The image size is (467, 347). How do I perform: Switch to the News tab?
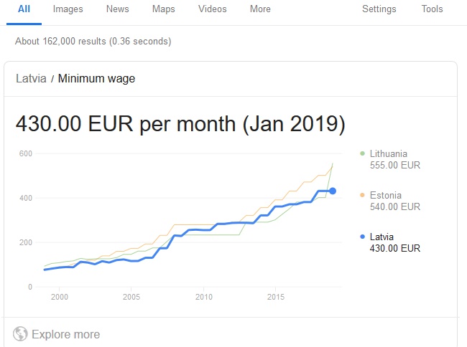click(118, 9)
